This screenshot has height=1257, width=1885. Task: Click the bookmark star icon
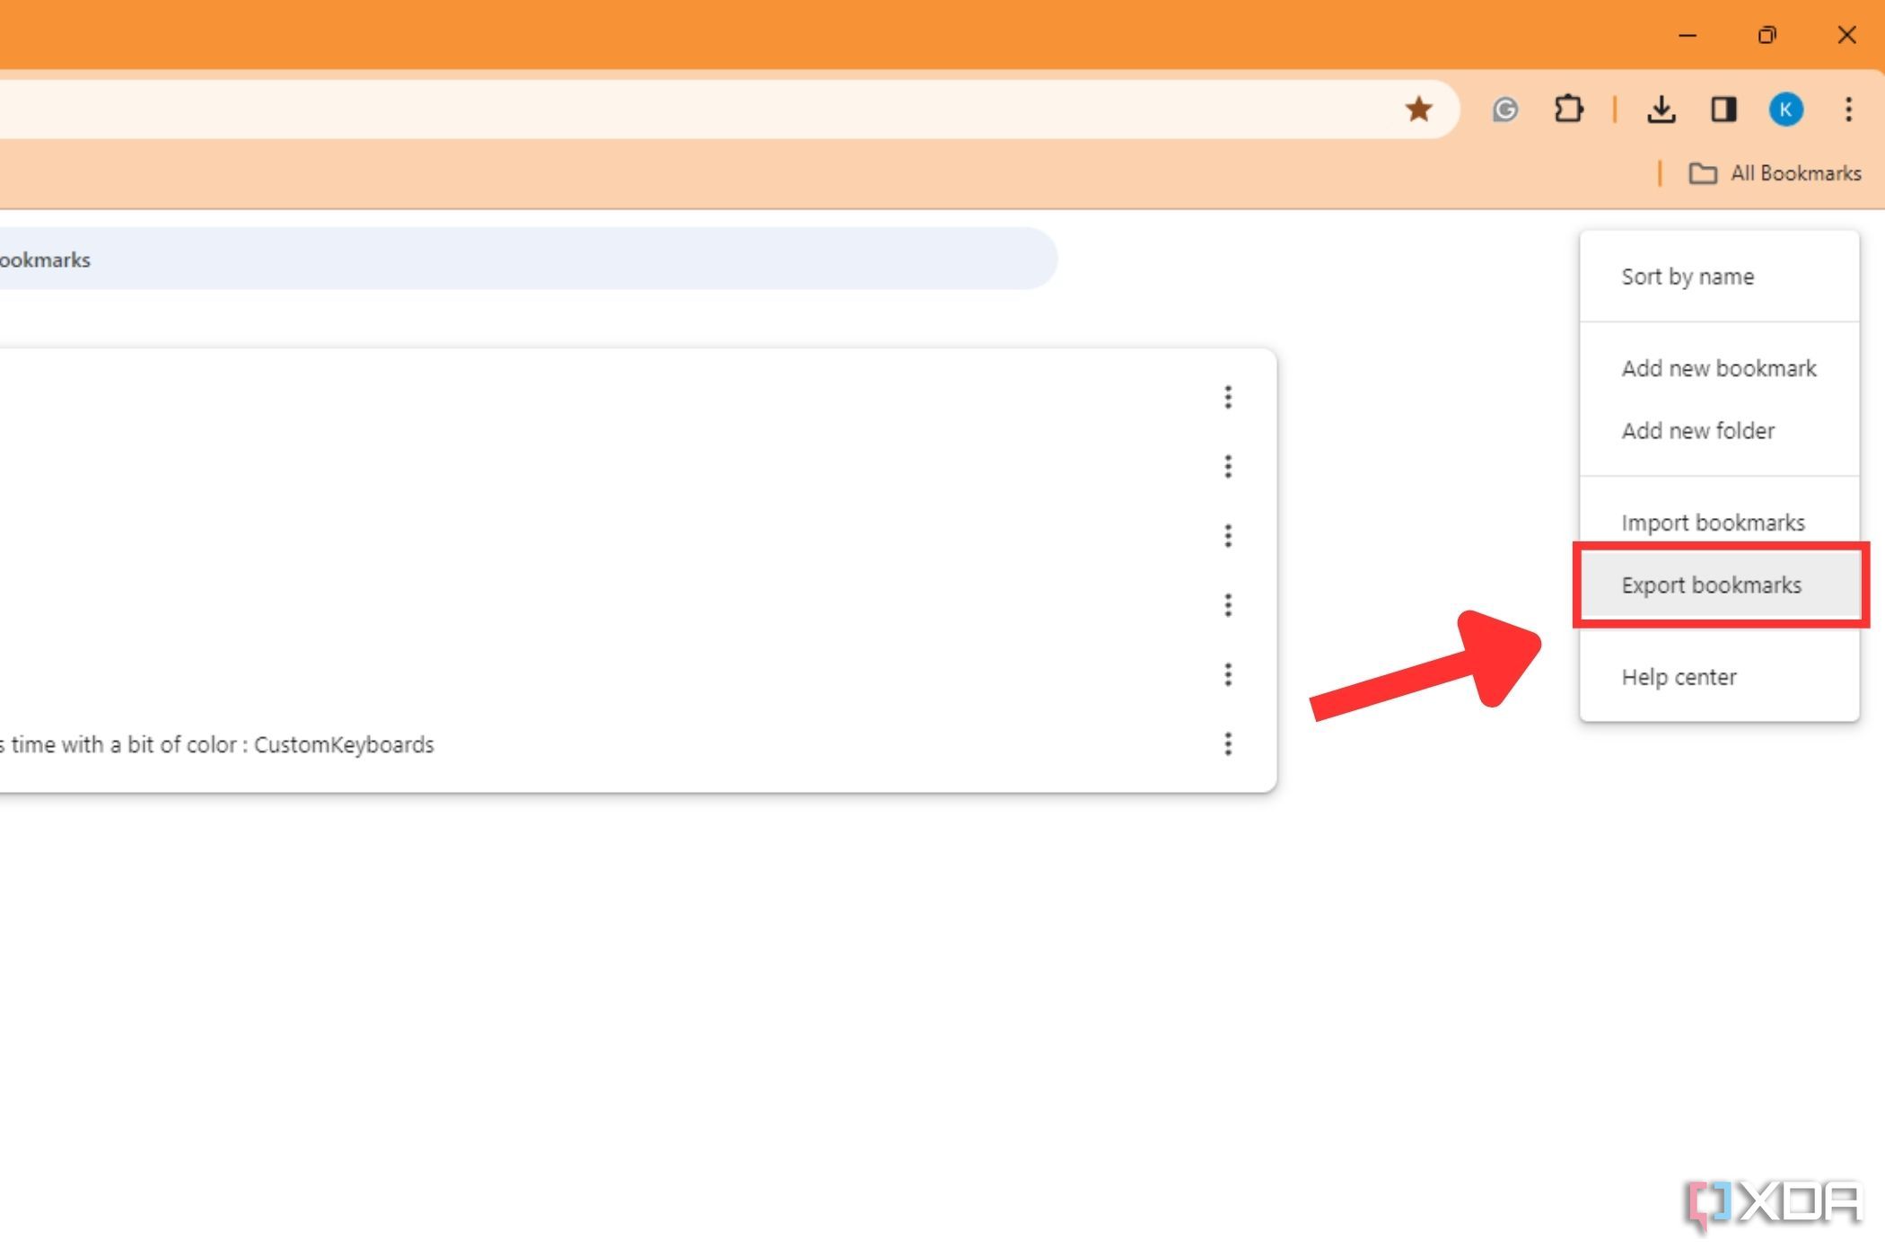pyautogui.click(x=1419, y=108)
